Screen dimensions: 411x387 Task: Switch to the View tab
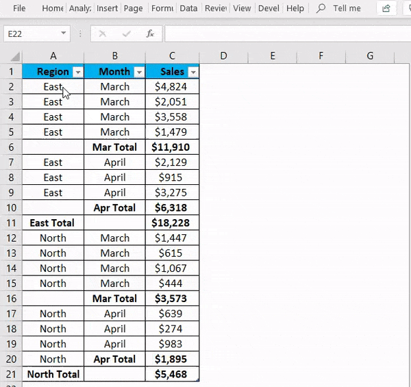point(242,8)
